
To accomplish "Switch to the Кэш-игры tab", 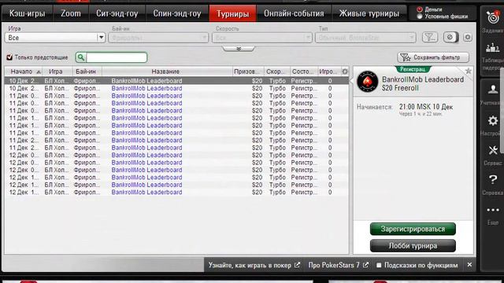I will coord(27,13).
